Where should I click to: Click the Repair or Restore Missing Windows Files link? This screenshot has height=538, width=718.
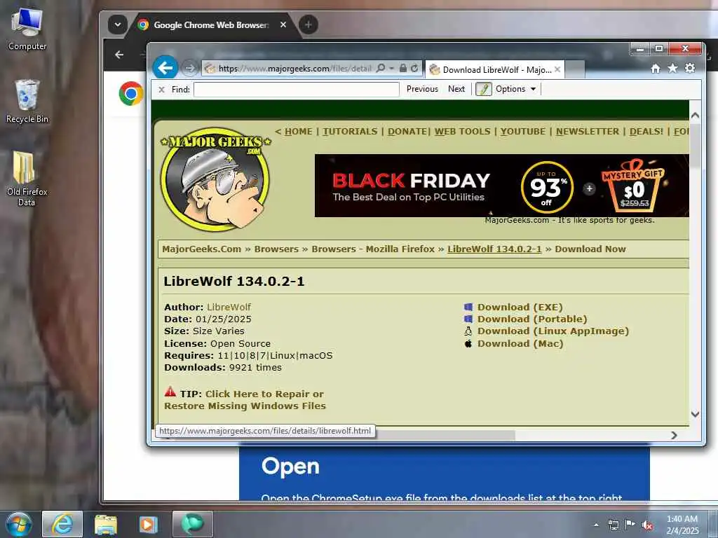[245, 400]
